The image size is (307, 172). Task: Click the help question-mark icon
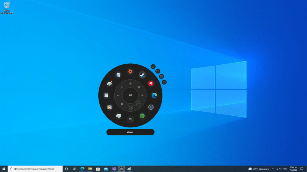[164, 82]
